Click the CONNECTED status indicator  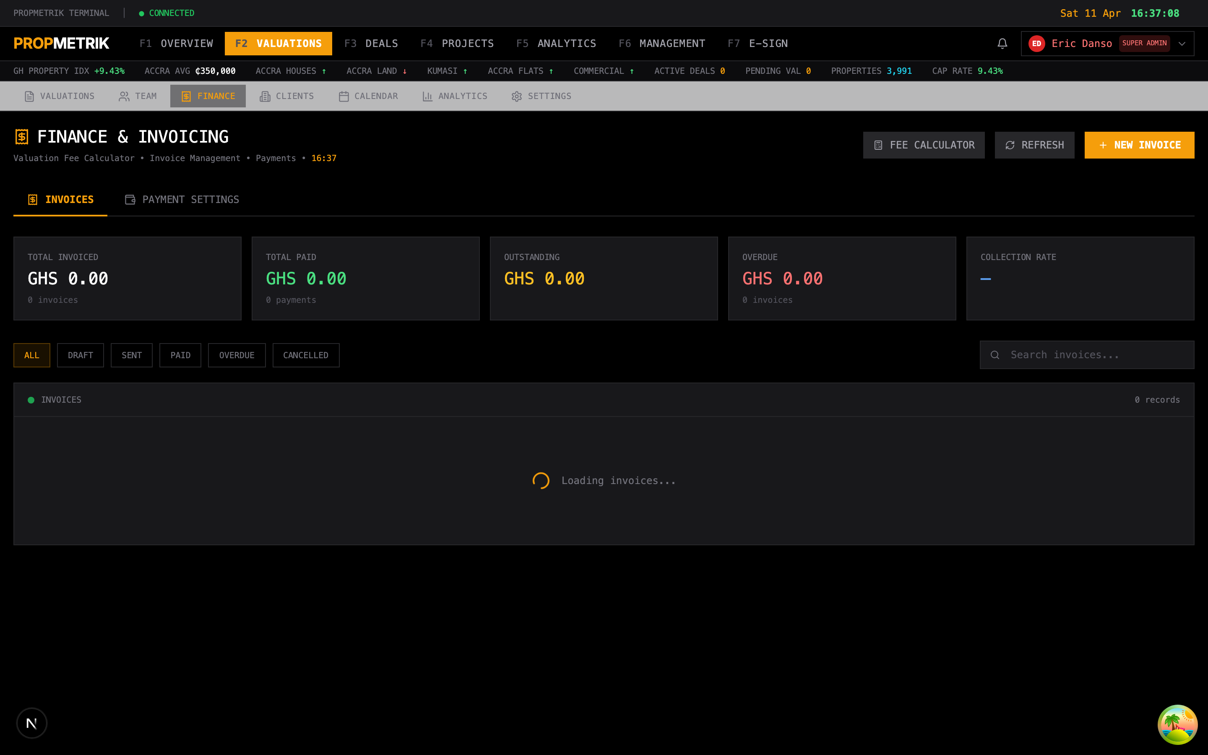click(x=167, y=13)
